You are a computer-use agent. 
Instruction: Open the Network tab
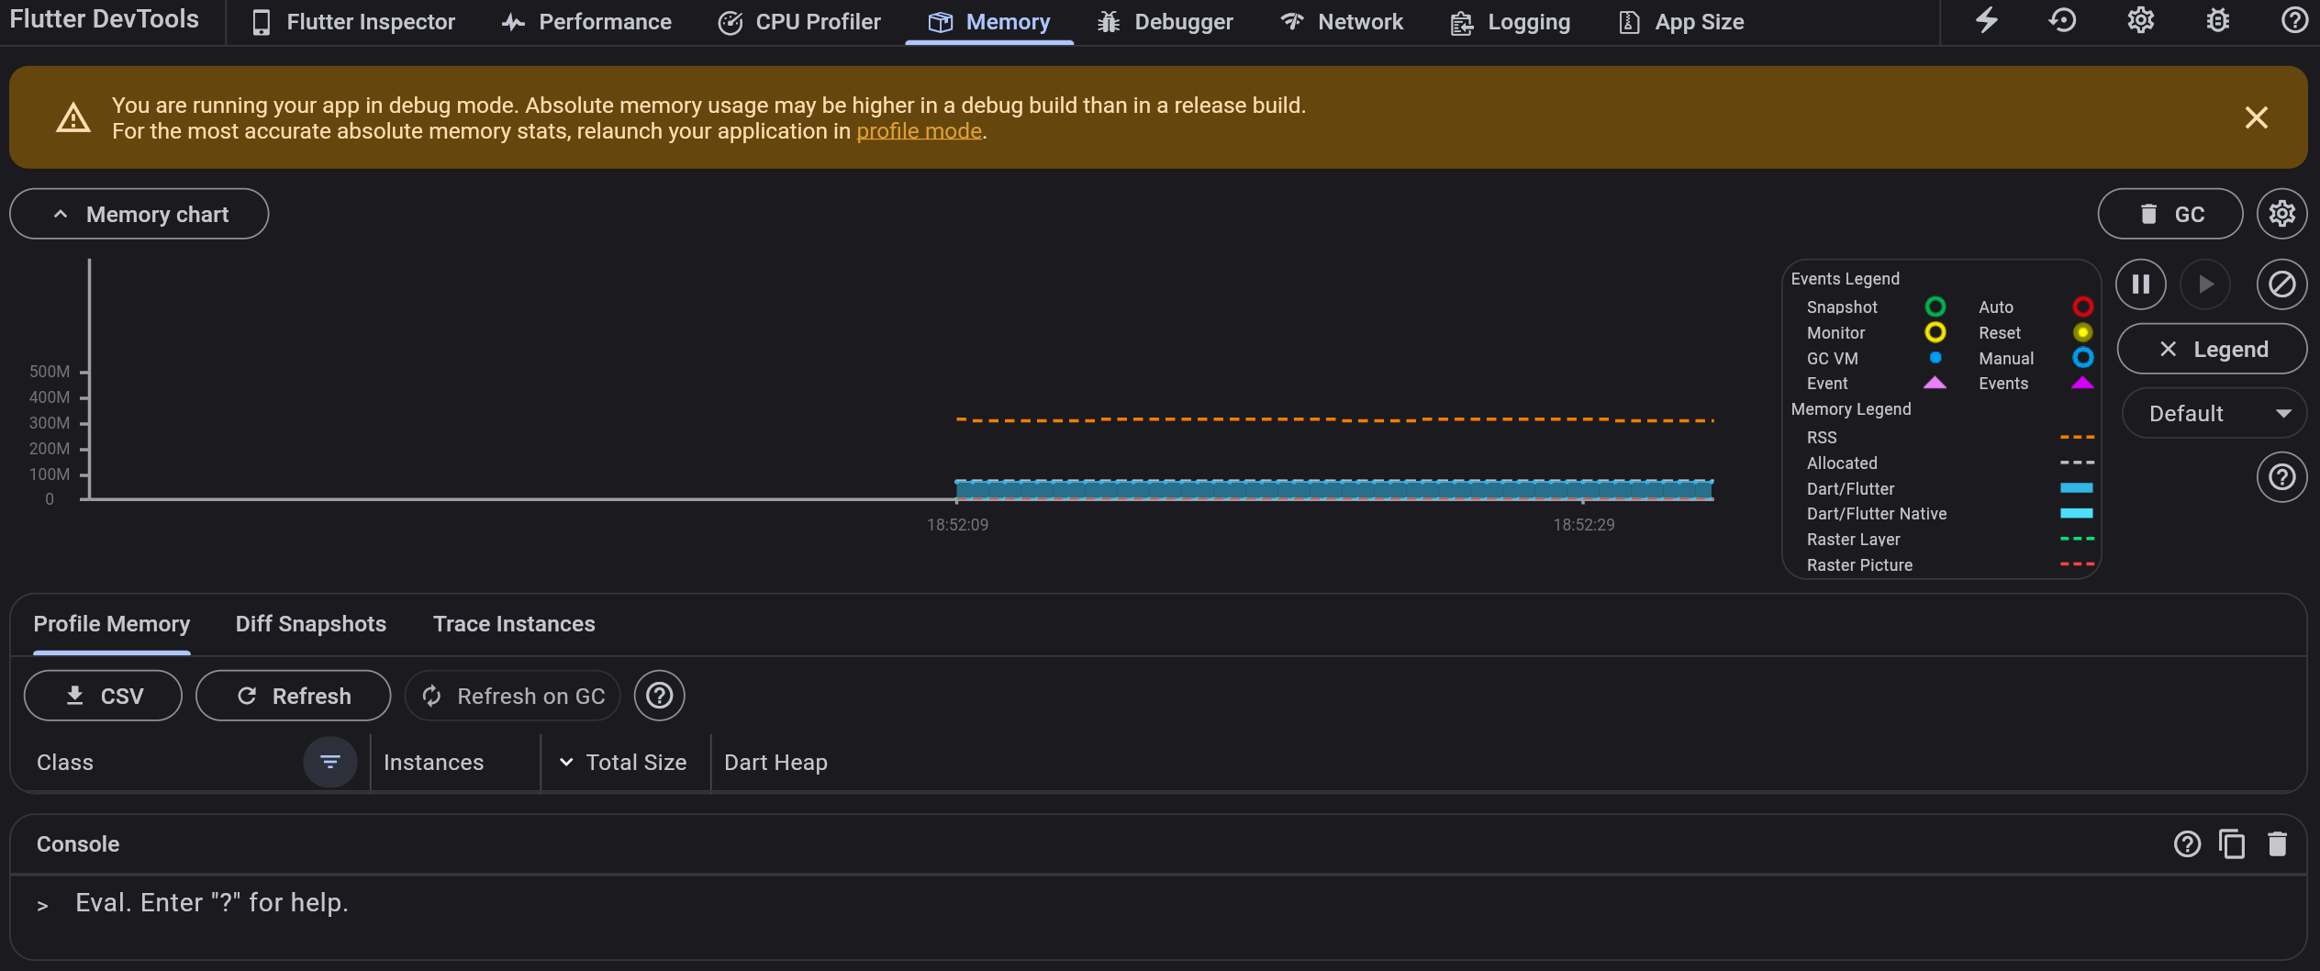pyautogui.click(x=1342, y=22)
